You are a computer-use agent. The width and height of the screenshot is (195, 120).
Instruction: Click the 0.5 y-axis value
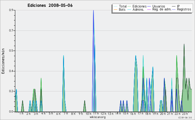(11, 51)
